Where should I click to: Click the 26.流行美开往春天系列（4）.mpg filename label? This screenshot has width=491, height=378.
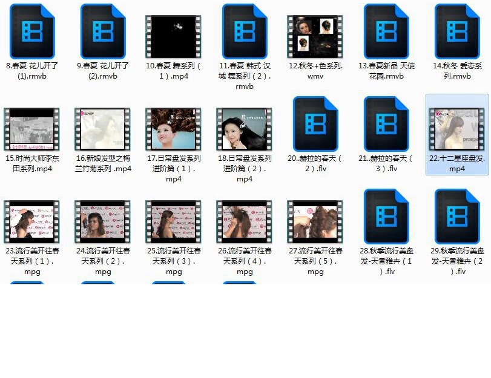[244, 261]
